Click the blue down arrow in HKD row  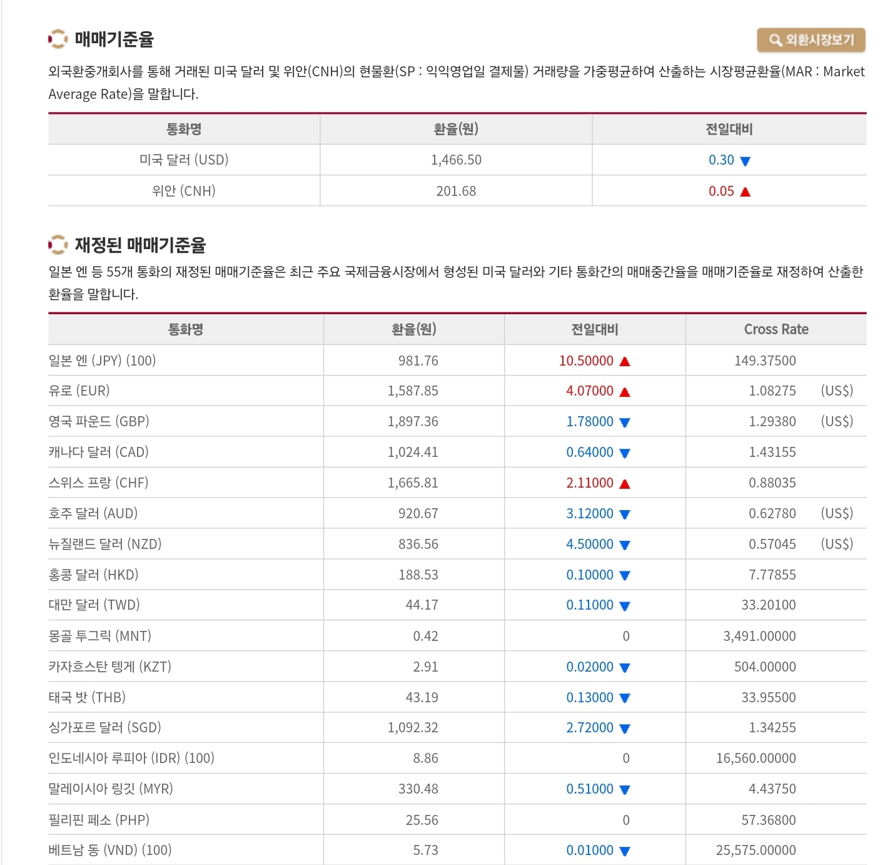pos(625,575)
